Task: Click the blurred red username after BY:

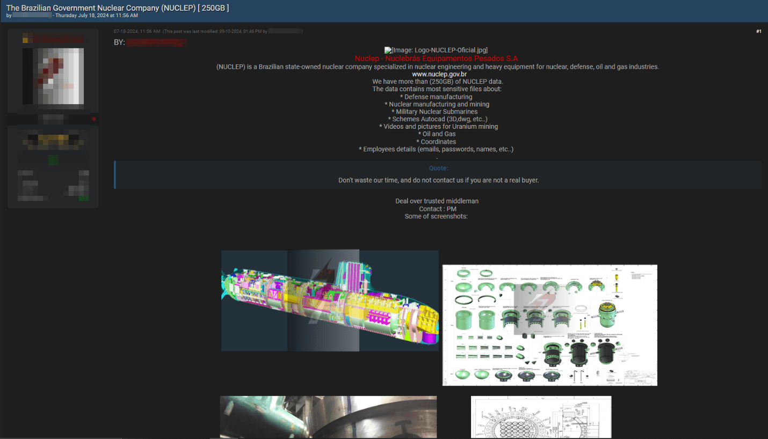Action: 156,42
